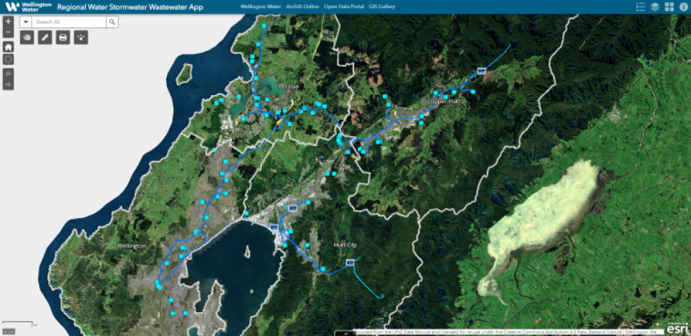The image size is (691, 336).
Task: Click the WTP marker northeast of Upper Hutt
Action: coord(482,71)
